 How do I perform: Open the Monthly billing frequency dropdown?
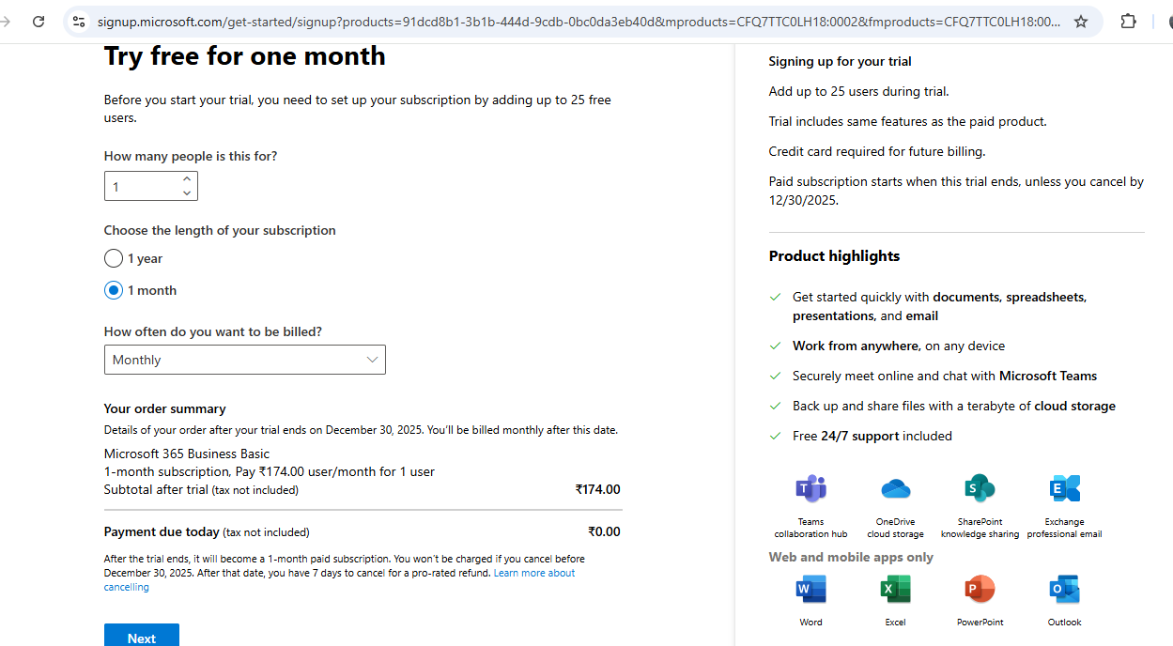pyautogui.click(x=244, y=360)
